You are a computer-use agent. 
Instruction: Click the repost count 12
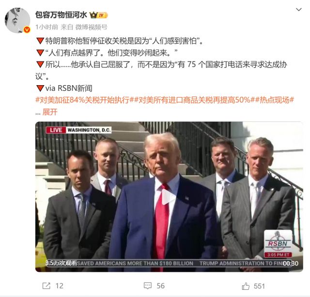[59, 286]
